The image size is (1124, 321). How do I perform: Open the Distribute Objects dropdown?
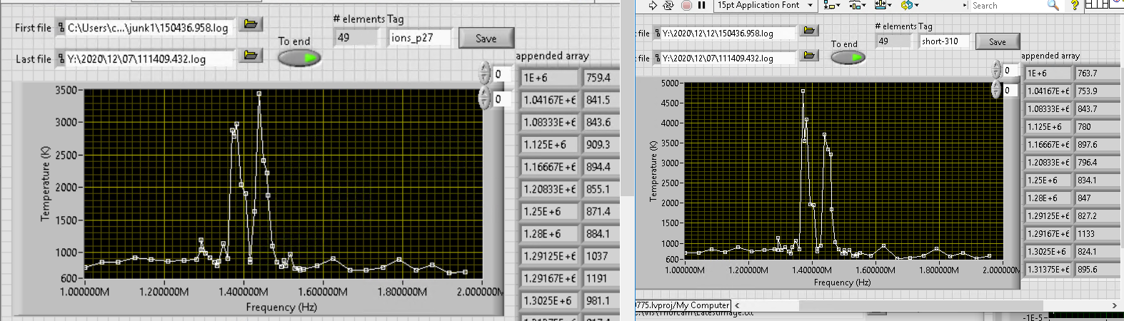pos(856,5)
